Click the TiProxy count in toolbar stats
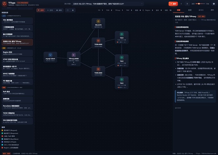Viewport: 218px width, 155px height. 119,10
